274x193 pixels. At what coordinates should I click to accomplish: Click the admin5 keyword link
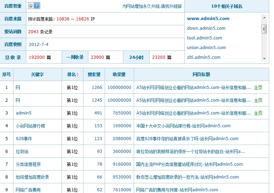point(24,113)
